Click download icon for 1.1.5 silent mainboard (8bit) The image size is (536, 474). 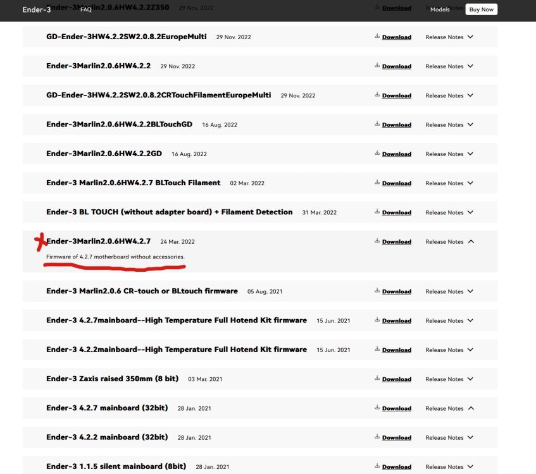377,466
